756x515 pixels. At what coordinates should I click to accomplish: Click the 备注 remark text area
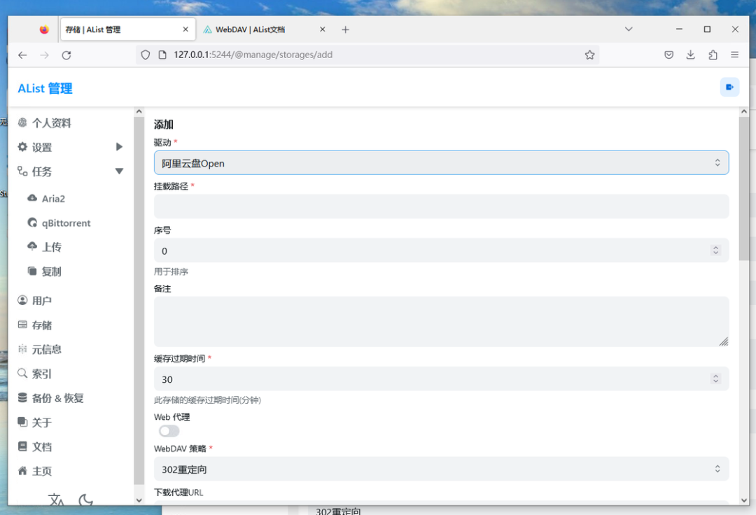click(441, 322)
